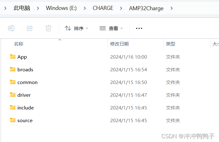Viewport: 219px width, 142px height.
Task: Click date 2024/1/15 16:54
Action: tap(128, 70)
